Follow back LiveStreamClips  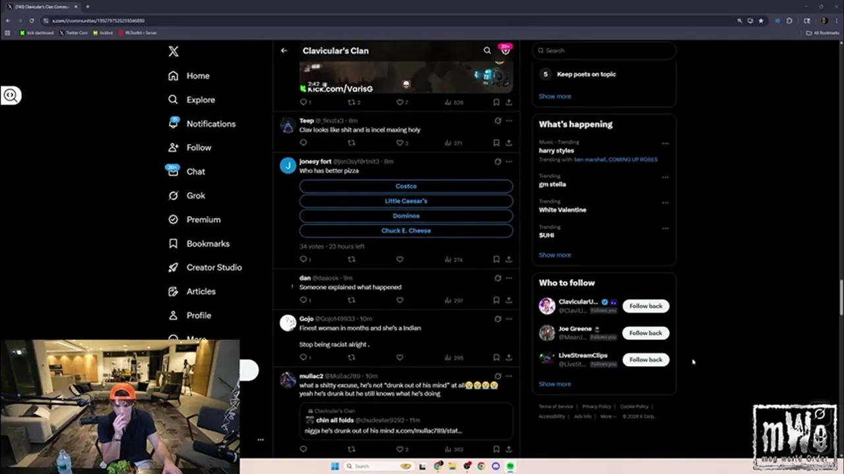tap(646, 359)
